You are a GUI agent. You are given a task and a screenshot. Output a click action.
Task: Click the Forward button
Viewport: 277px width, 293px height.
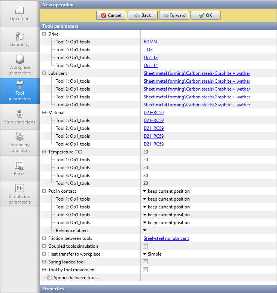(174, 15)
